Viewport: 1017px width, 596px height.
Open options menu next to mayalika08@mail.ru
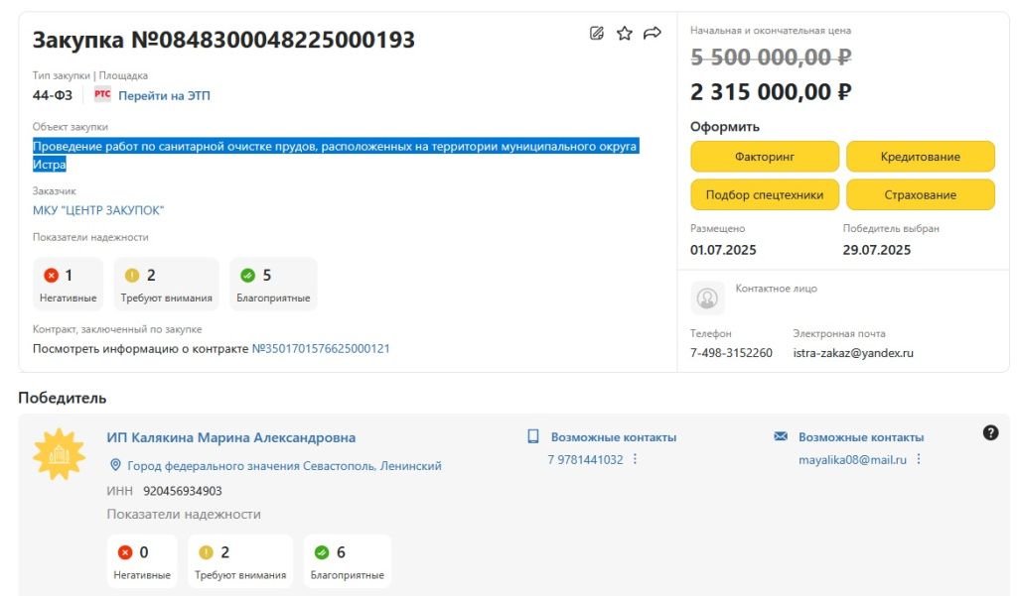(x=919, y=459)
